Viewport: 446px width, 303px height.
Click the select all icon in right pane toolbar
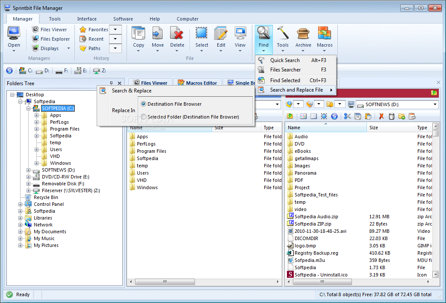(x=324, y=116)
